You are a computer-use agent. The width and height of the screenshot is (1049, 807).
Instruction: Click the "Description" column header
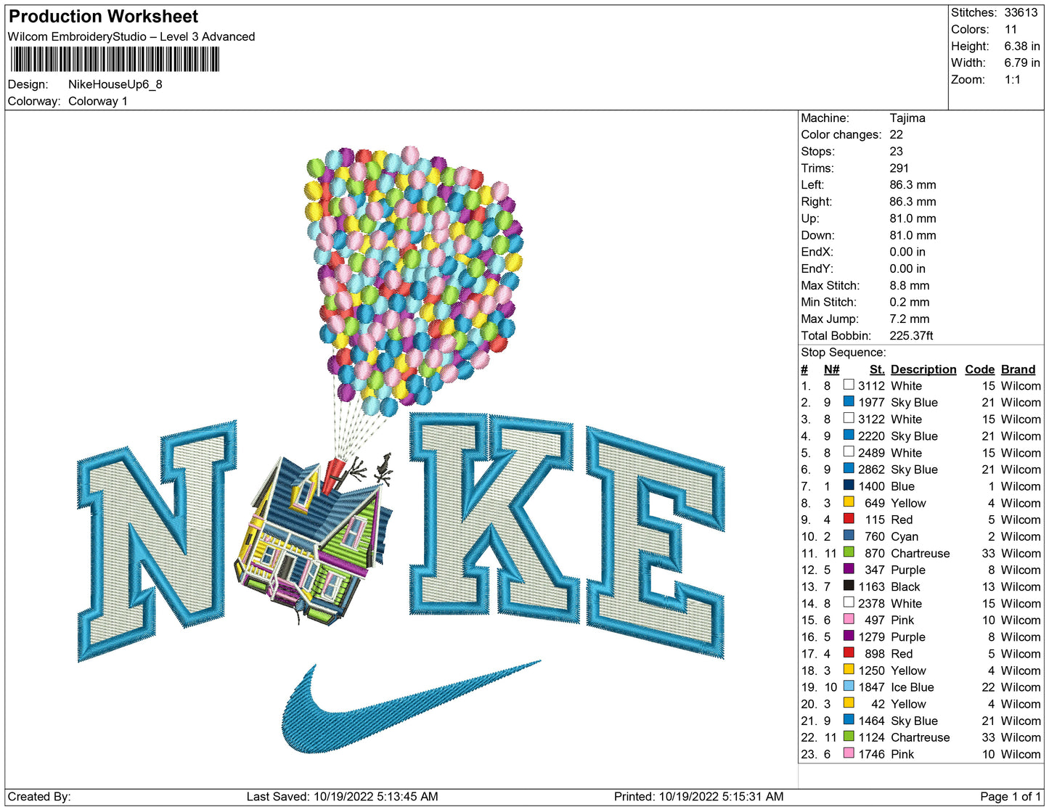(923, 369)
